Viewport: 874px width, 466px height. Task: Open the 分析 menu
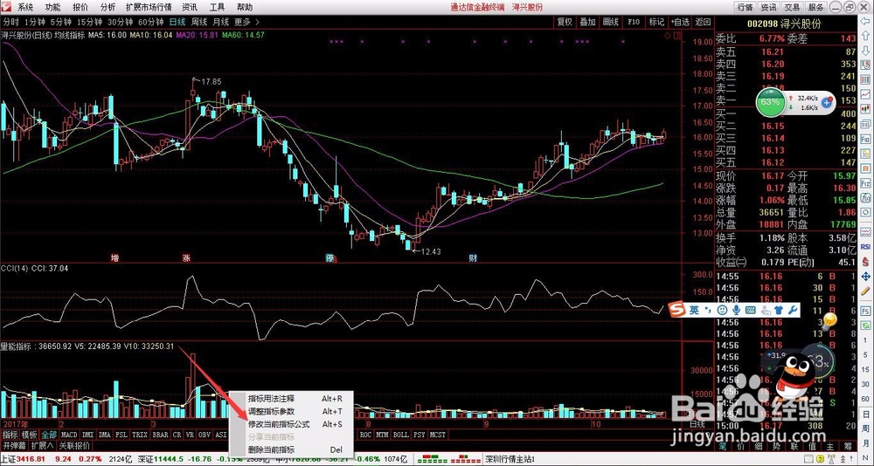tap(108, 7)
